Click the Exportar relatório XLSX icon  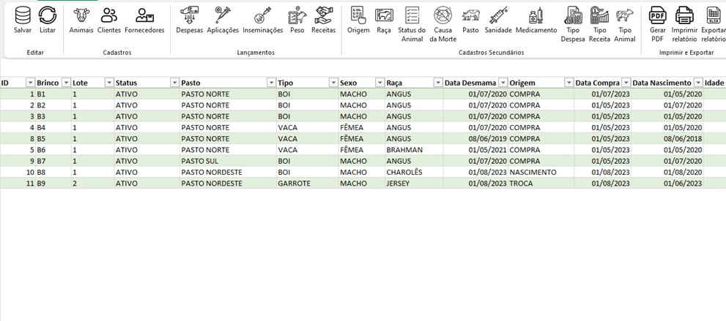[713, 15]
